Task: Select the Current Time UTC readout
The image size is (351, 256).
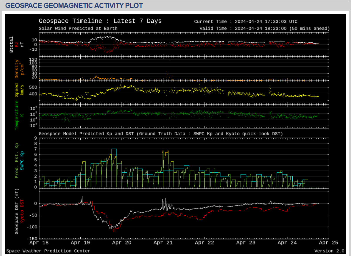Action: 246,22
